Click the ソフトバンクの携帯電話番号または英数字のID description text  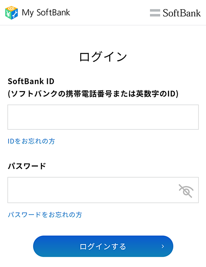pyautogui.click(x=93, y=94)
